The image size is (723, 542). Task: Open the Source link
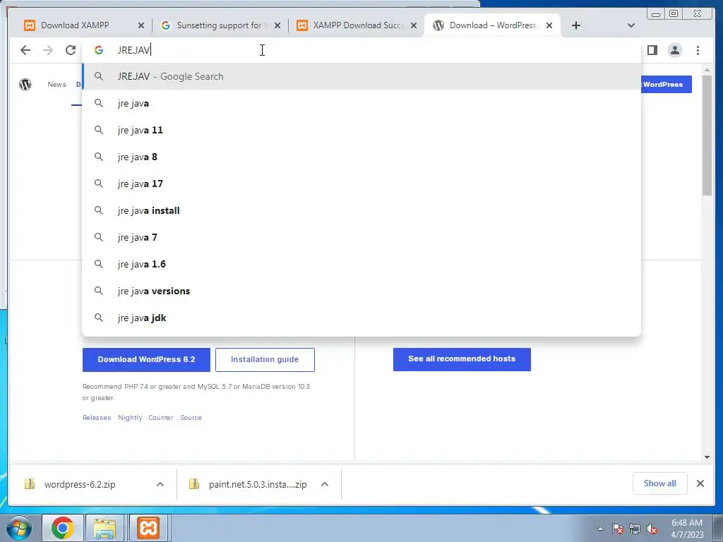point(191,418)
